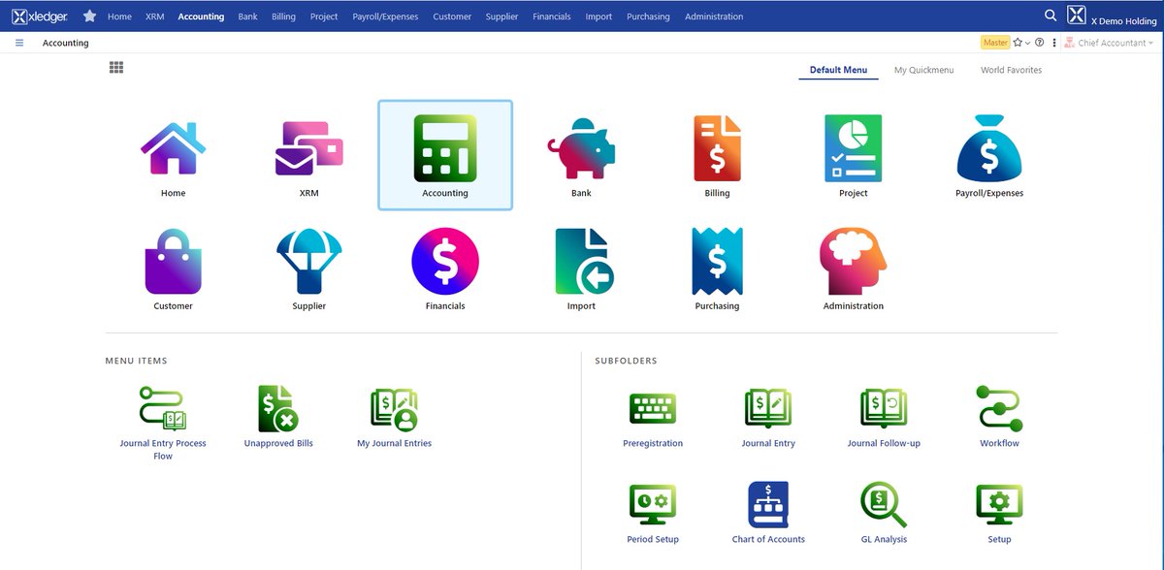Open the Payroll/Expenses menu in top bar
Viewport: 1164px width, 570px height.
tap(386, 16)
